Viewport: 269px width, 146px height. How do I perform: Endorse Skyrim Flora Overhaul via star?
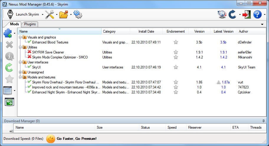coord(176,82)
